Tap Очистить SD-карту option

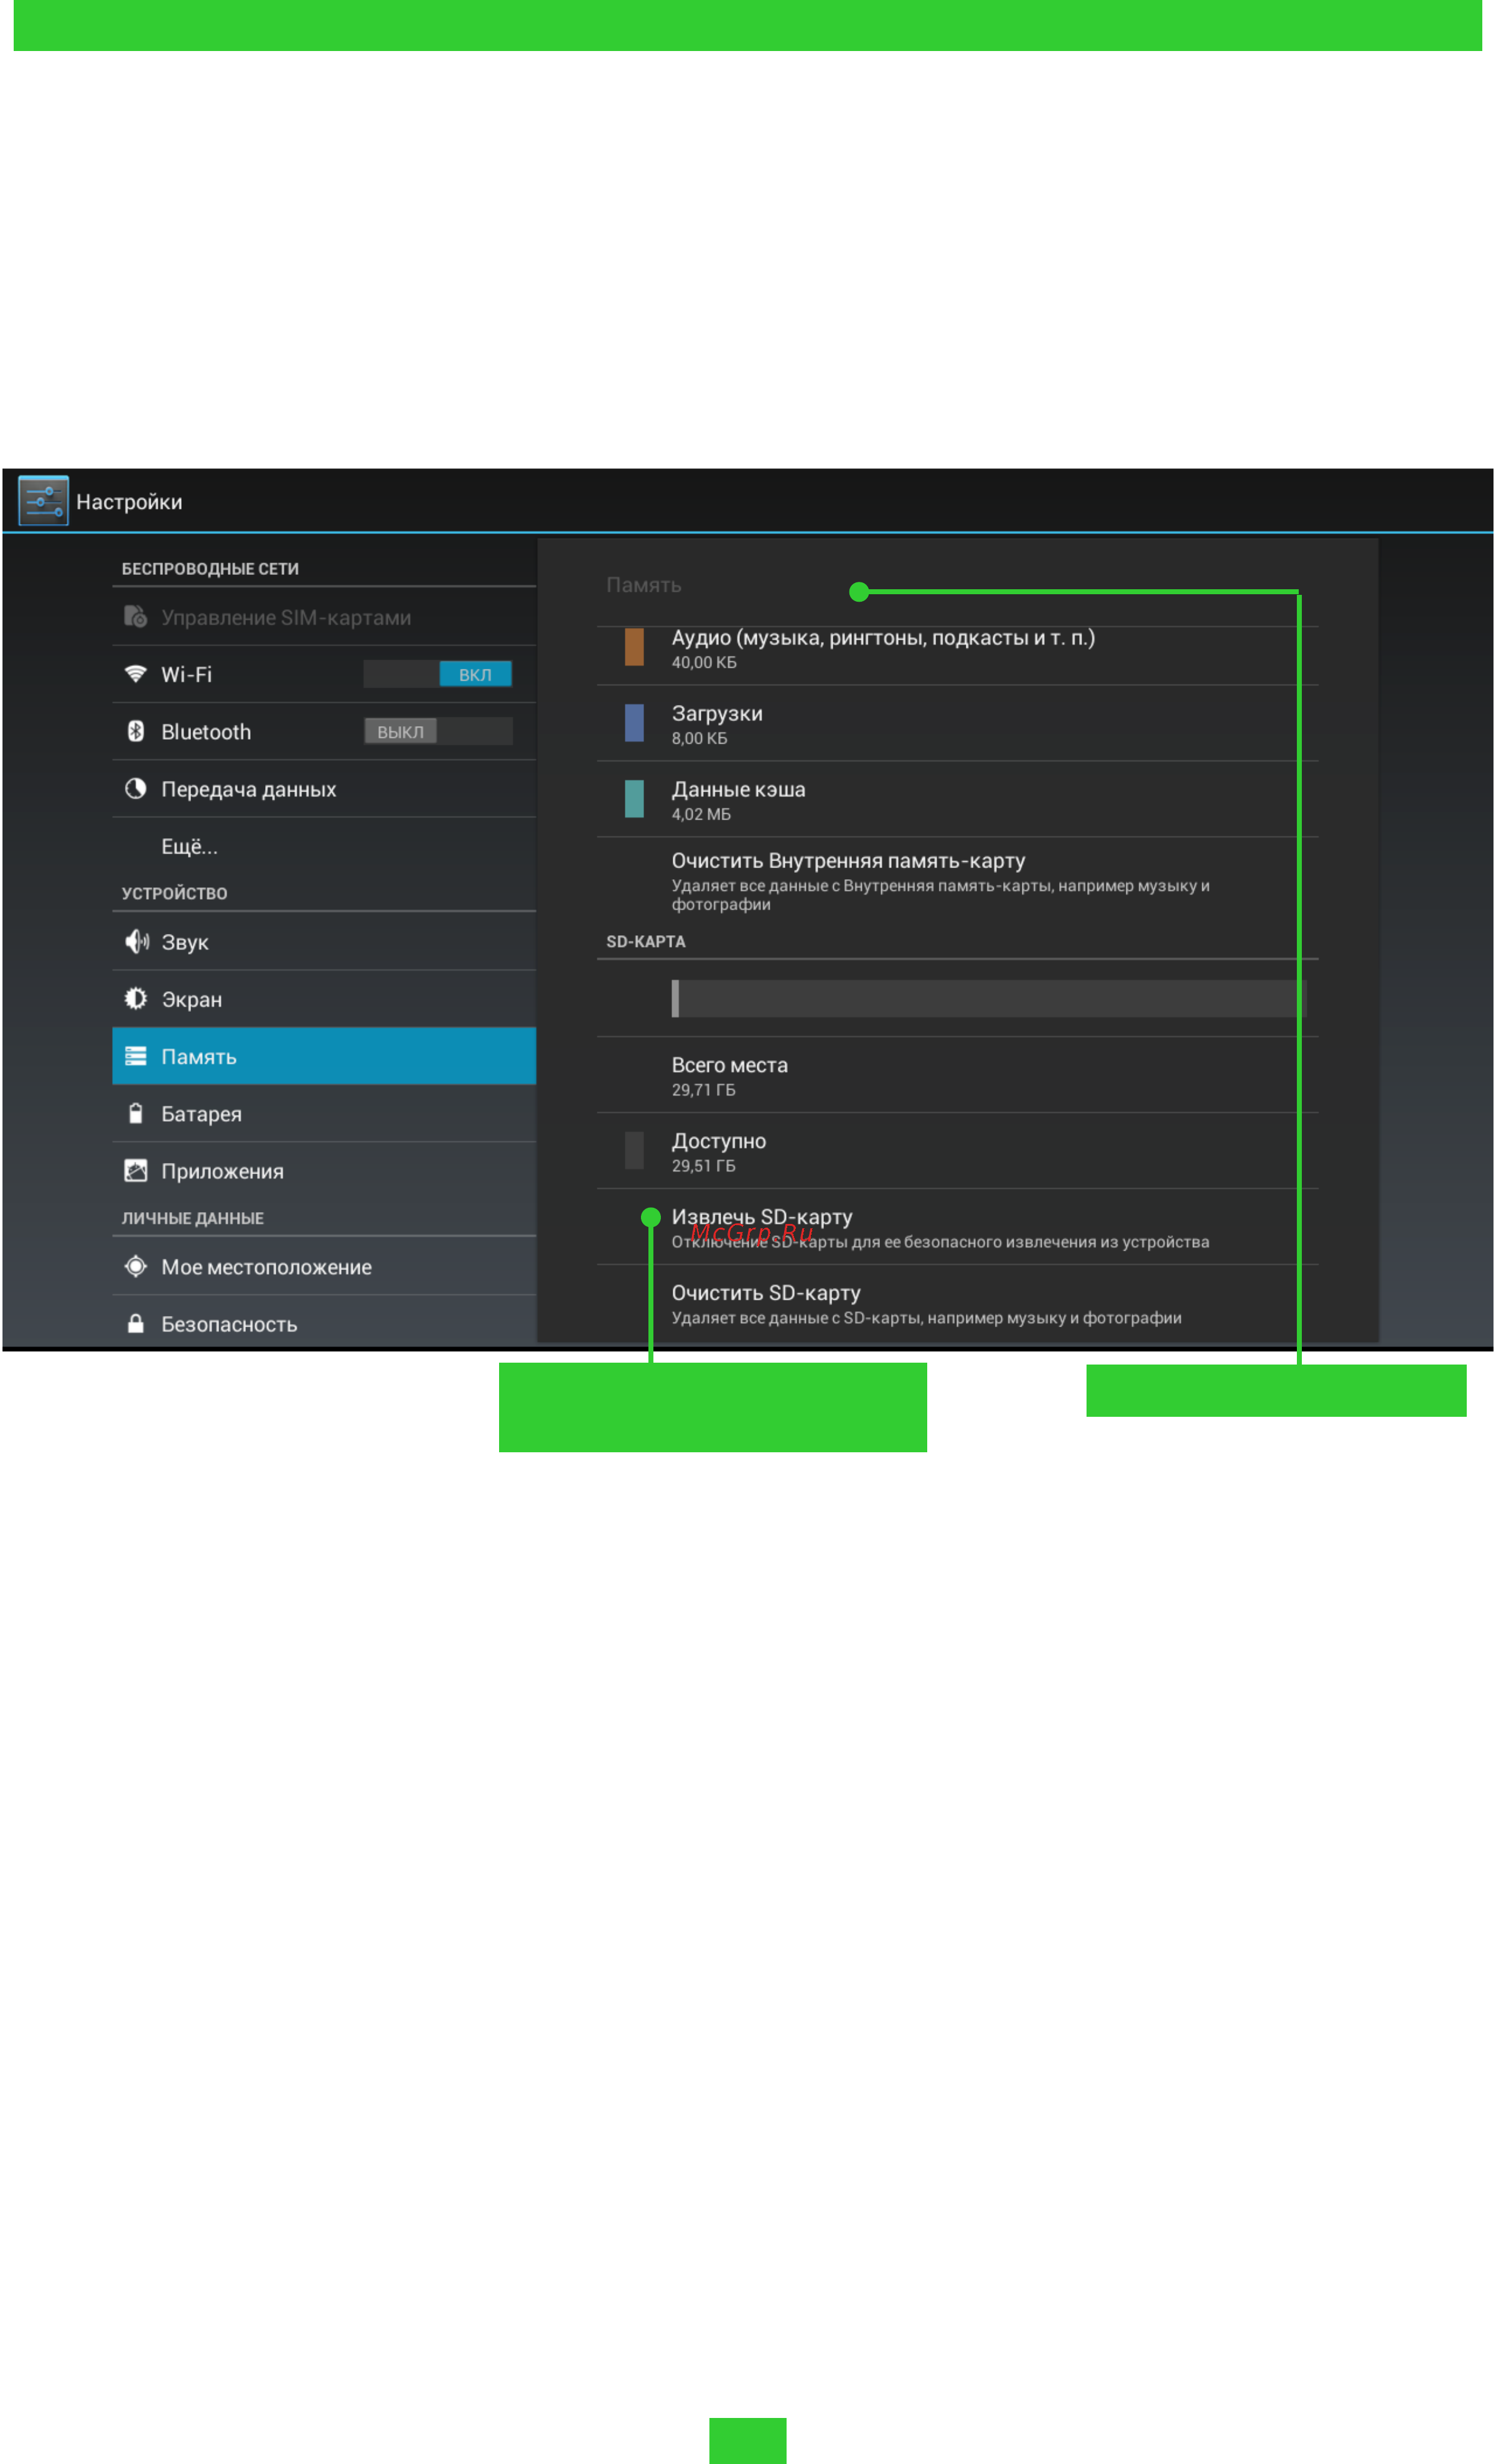(957, 1304)
